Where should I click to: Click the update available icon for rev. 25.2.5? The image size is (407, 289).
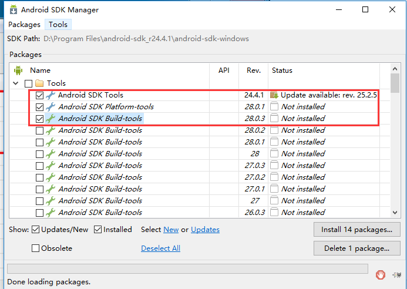point(274,95)
